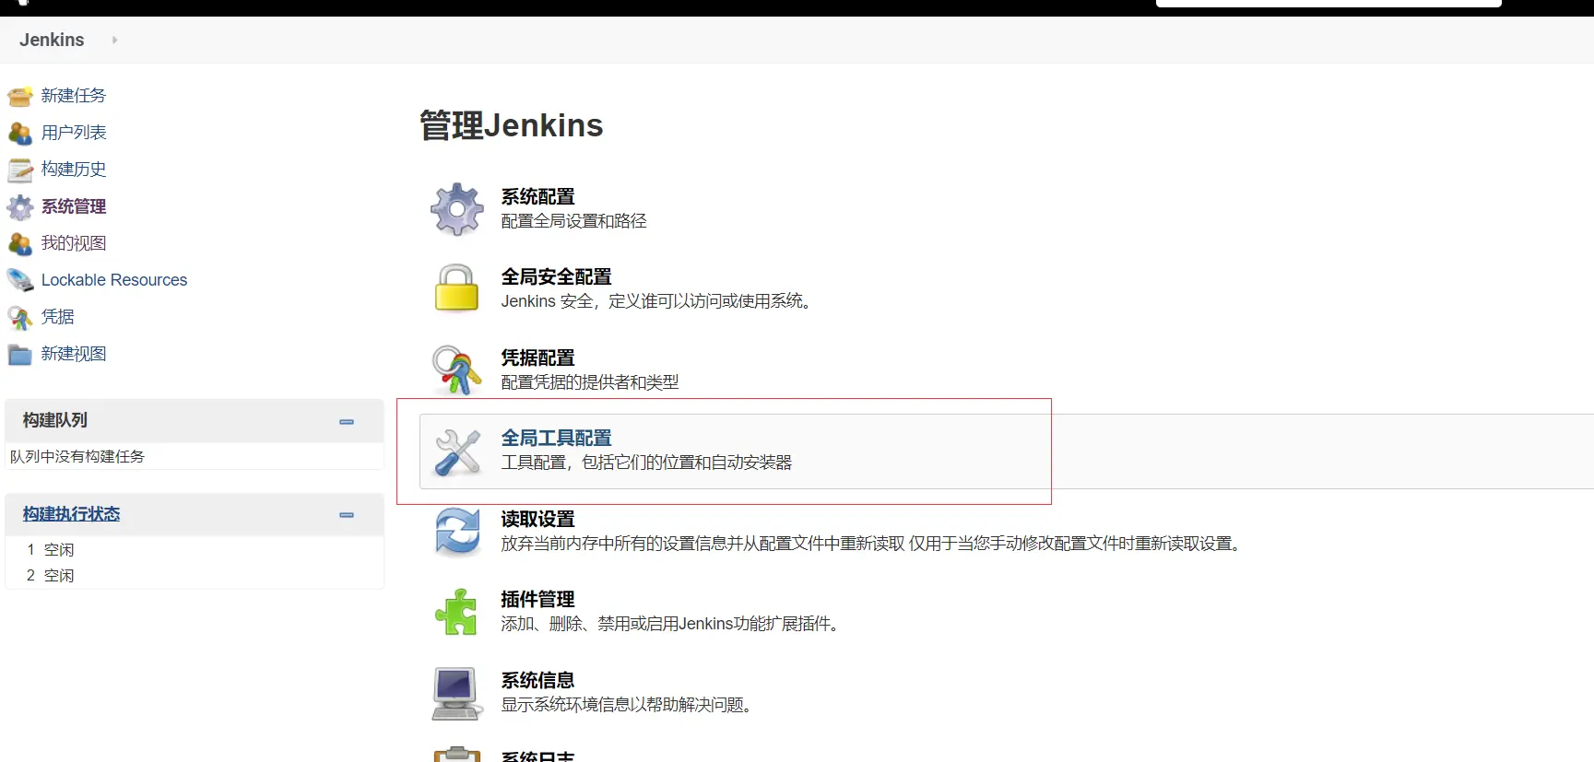Viewport: 1594px width, 762px height.
Task: Open 插件管理 title link
Action: (537, 599)
